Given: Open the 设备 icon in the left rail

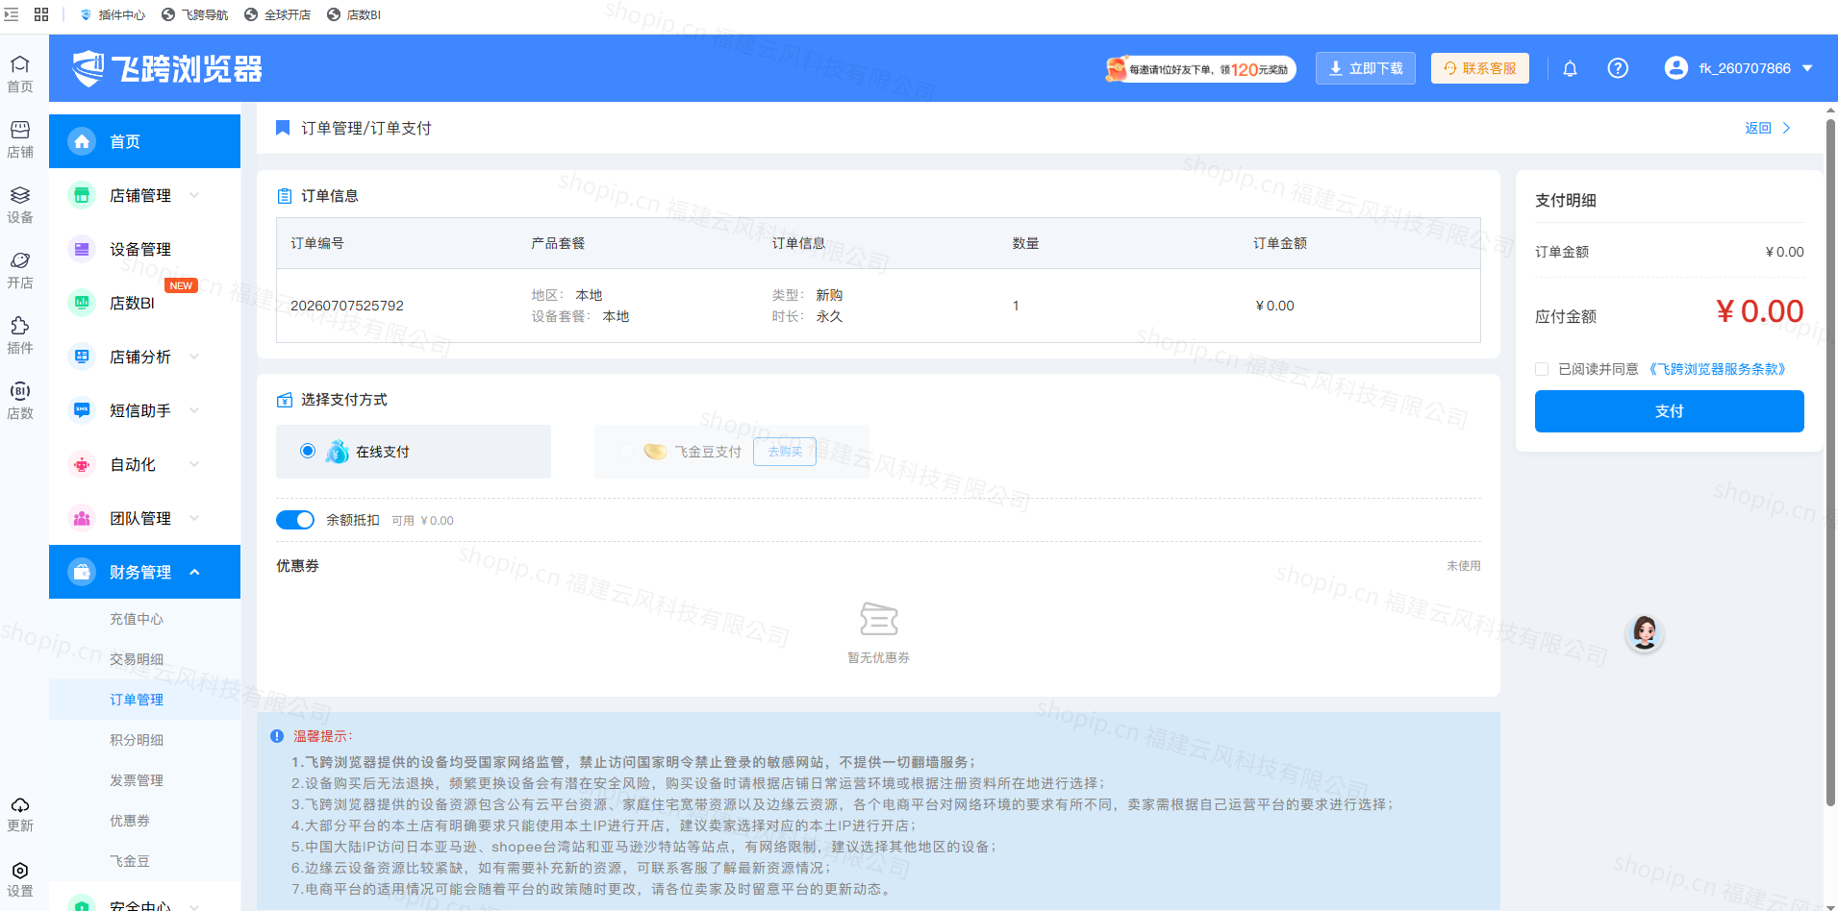Looking at the screenshot, I should coord(20,205).
